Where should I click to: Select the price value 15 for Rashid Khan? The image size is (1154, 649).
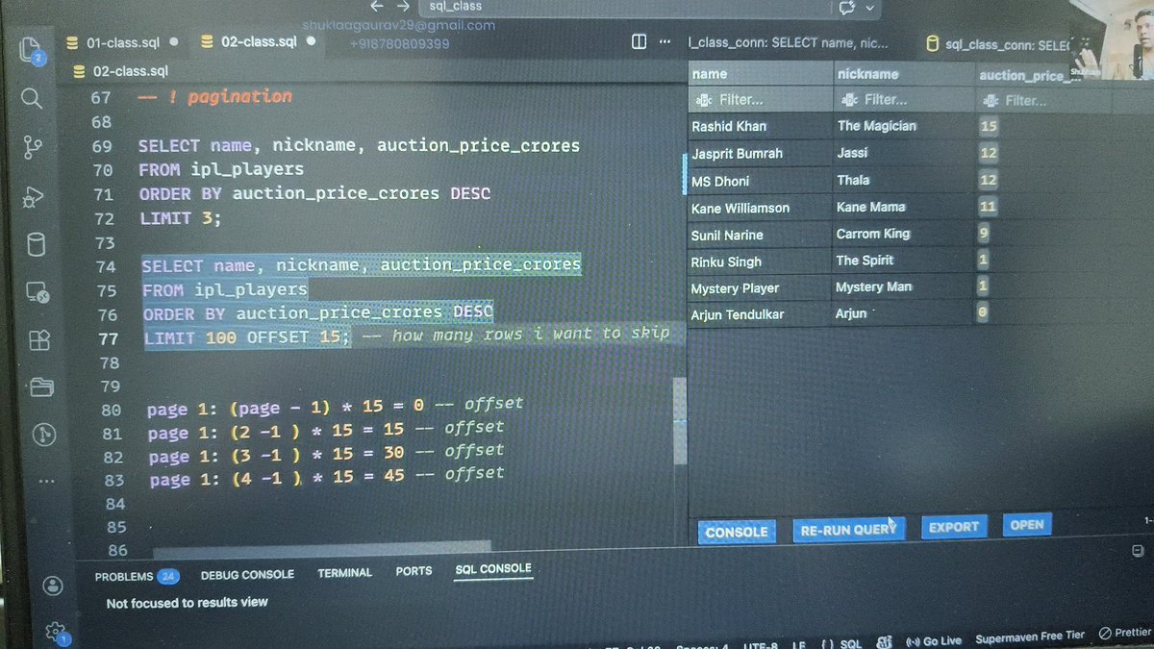coord(988,126)
